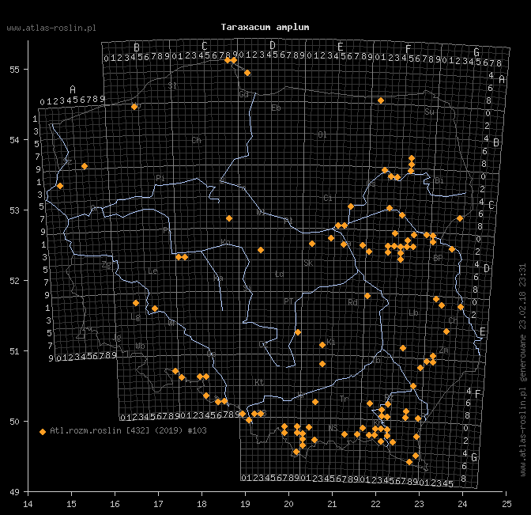Click the Gd region code on the map

click(x=244, y=94)
